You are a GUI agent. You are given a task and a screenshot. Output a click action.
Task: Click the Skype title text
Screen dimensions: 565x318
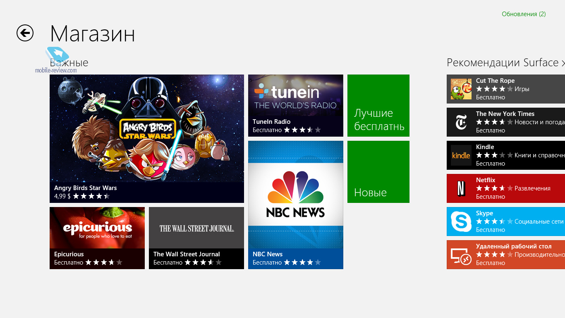click(x=484, y=214)
